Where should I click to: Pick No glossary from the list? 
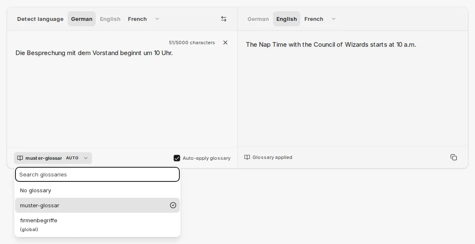pyautogui.click(x=97, y=191)
